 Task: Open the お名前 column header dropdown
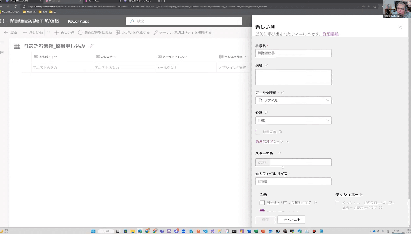point(56,57)
